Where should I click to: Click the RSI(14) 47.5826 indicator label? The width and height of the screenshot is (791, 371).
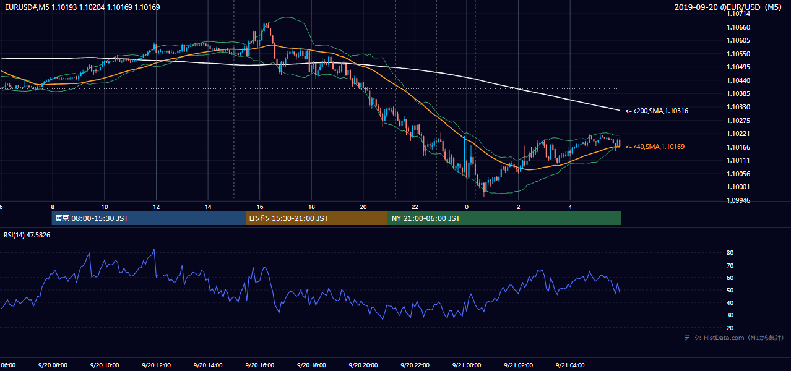tap(28, 235)
